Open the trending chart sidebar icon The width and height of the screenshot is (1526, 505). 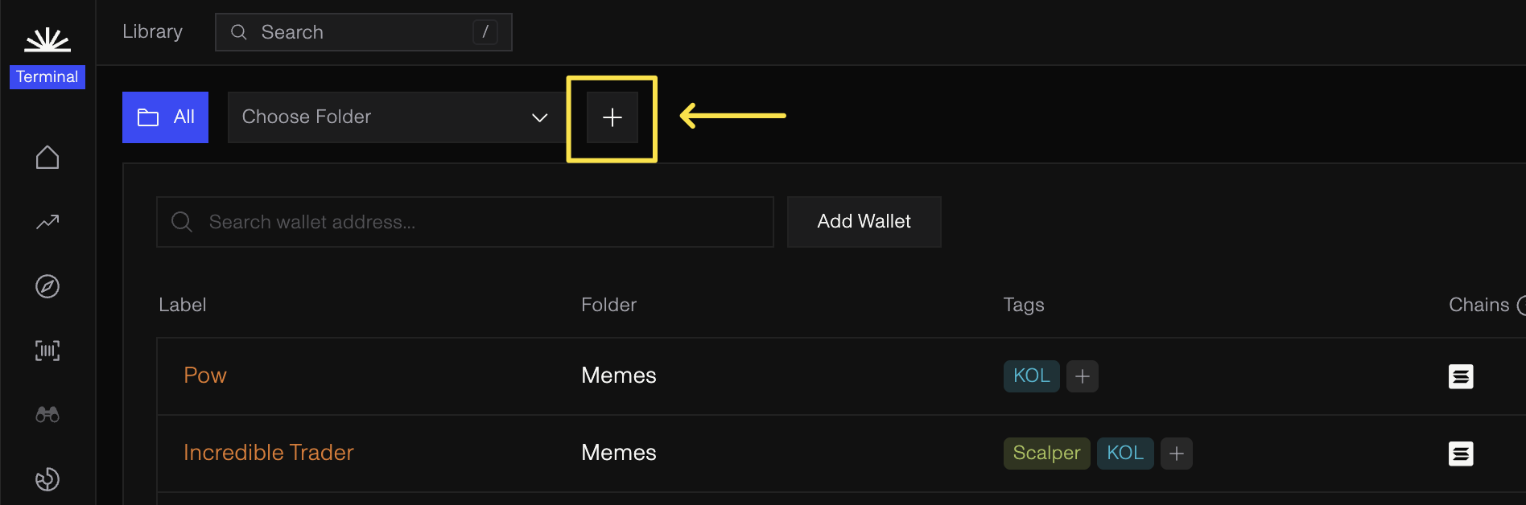pyautogui.click(x=47, y=222)
